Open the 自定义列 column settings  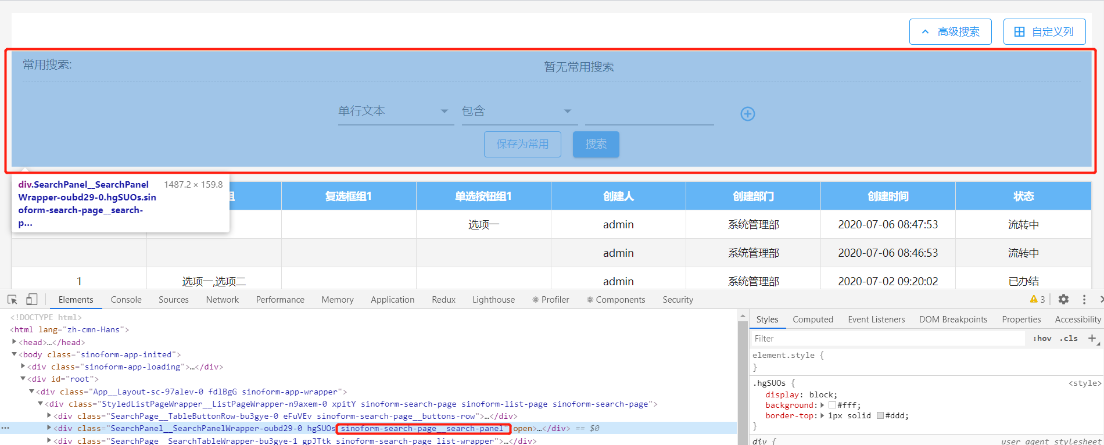click(1044, 31)
